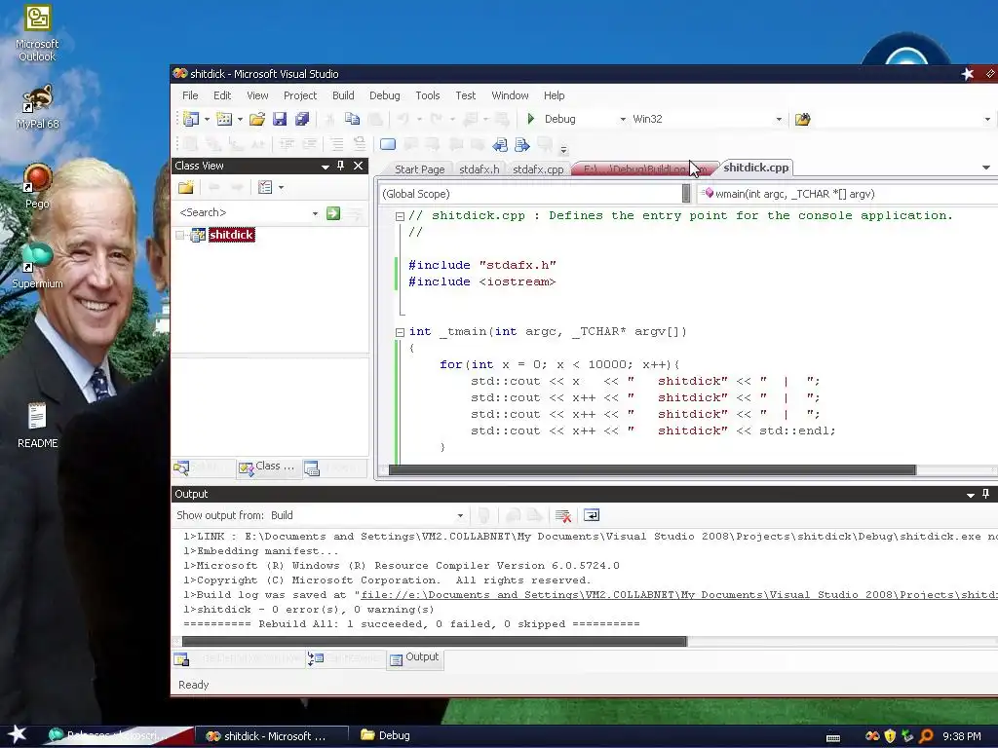998x748 pixels.
Task: Save shitdick.cpp with the floppy disk icon
Action: 280,119
